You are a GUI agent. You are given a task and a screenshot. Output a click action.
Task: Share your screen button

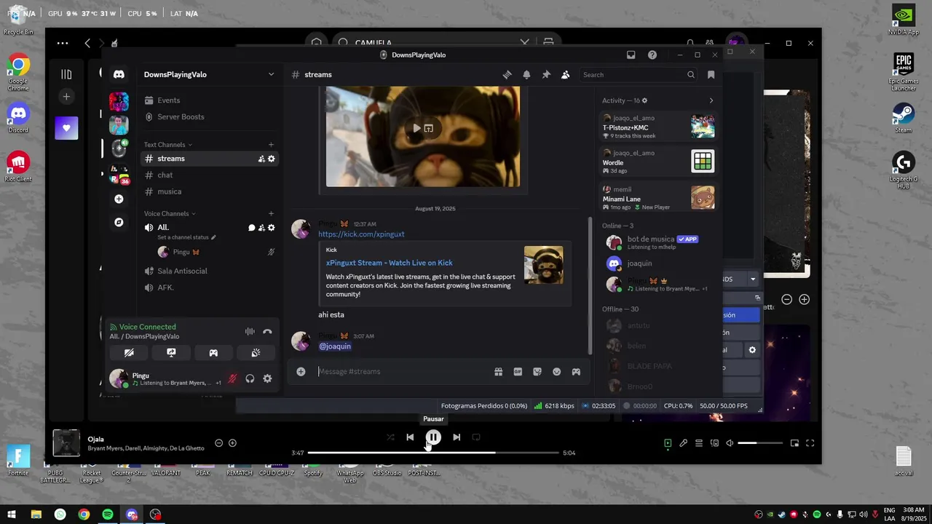point(171,352)
